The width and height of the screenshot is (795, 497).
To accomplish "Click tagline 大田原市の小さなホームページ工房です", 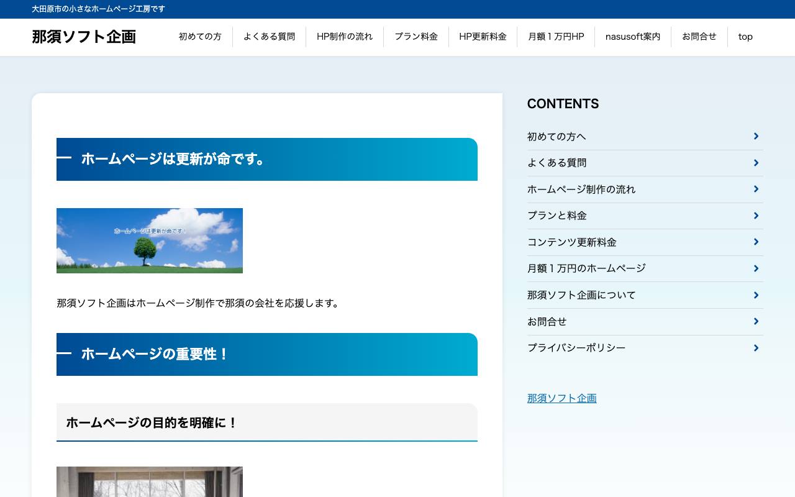I will (x=98, y=9).
